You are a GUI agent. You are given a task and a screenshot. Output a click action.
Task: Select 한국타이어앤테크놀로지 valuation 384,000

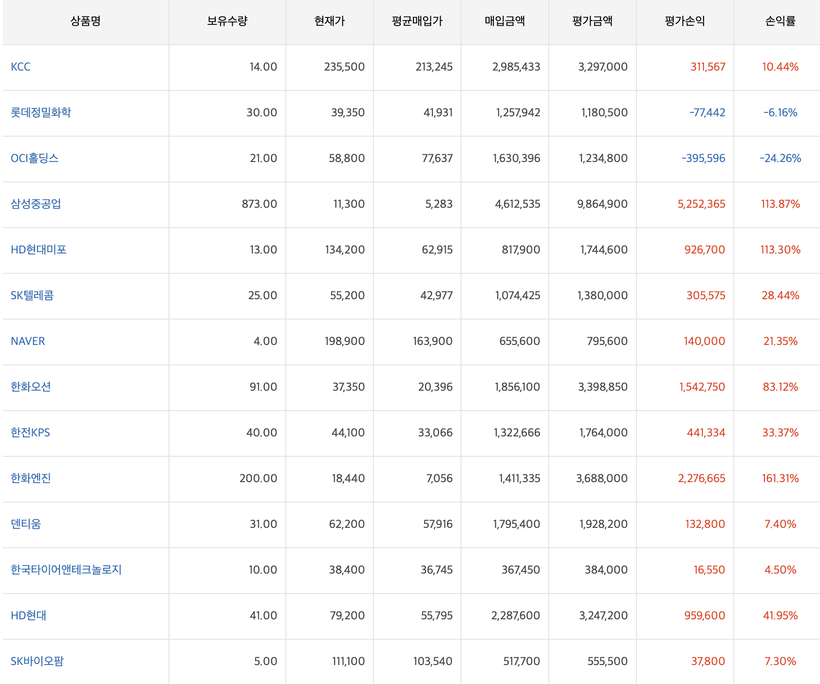click(x=606, y=570)
